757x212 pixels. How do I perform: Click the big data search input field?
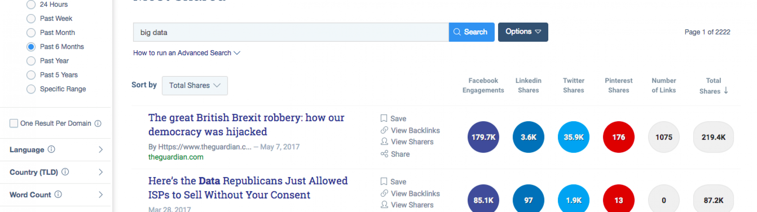tap(291, 32)
